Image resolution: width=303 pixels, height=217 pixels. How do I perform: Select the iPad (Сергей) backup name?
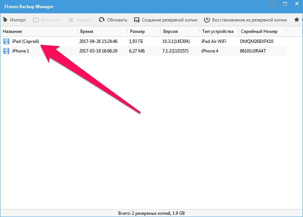point(25,41)
